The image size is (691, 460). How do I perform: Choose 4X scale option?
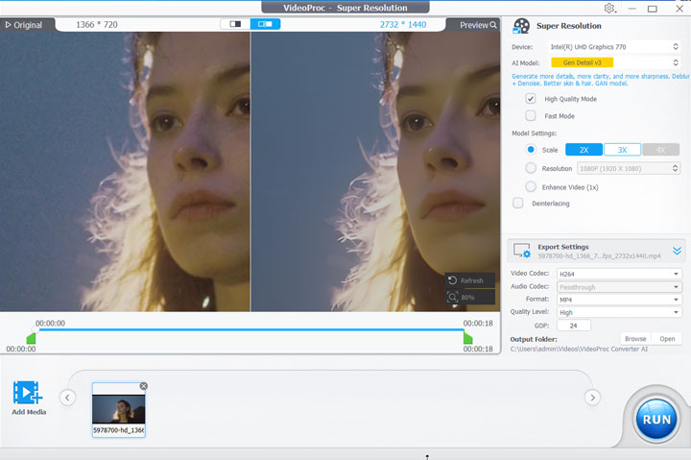click(660, 150)
